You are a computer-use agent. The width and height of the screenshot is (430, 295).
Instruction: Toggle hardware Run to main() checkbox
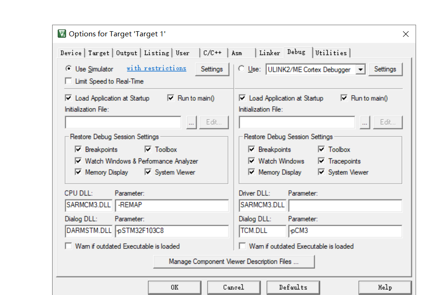point(344,98)
